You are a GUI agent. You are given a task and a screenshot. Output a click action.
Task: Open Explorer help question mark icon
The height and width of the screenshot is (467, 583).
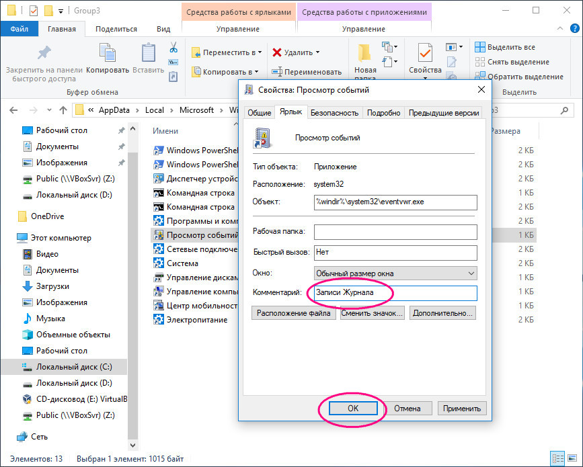574,29
